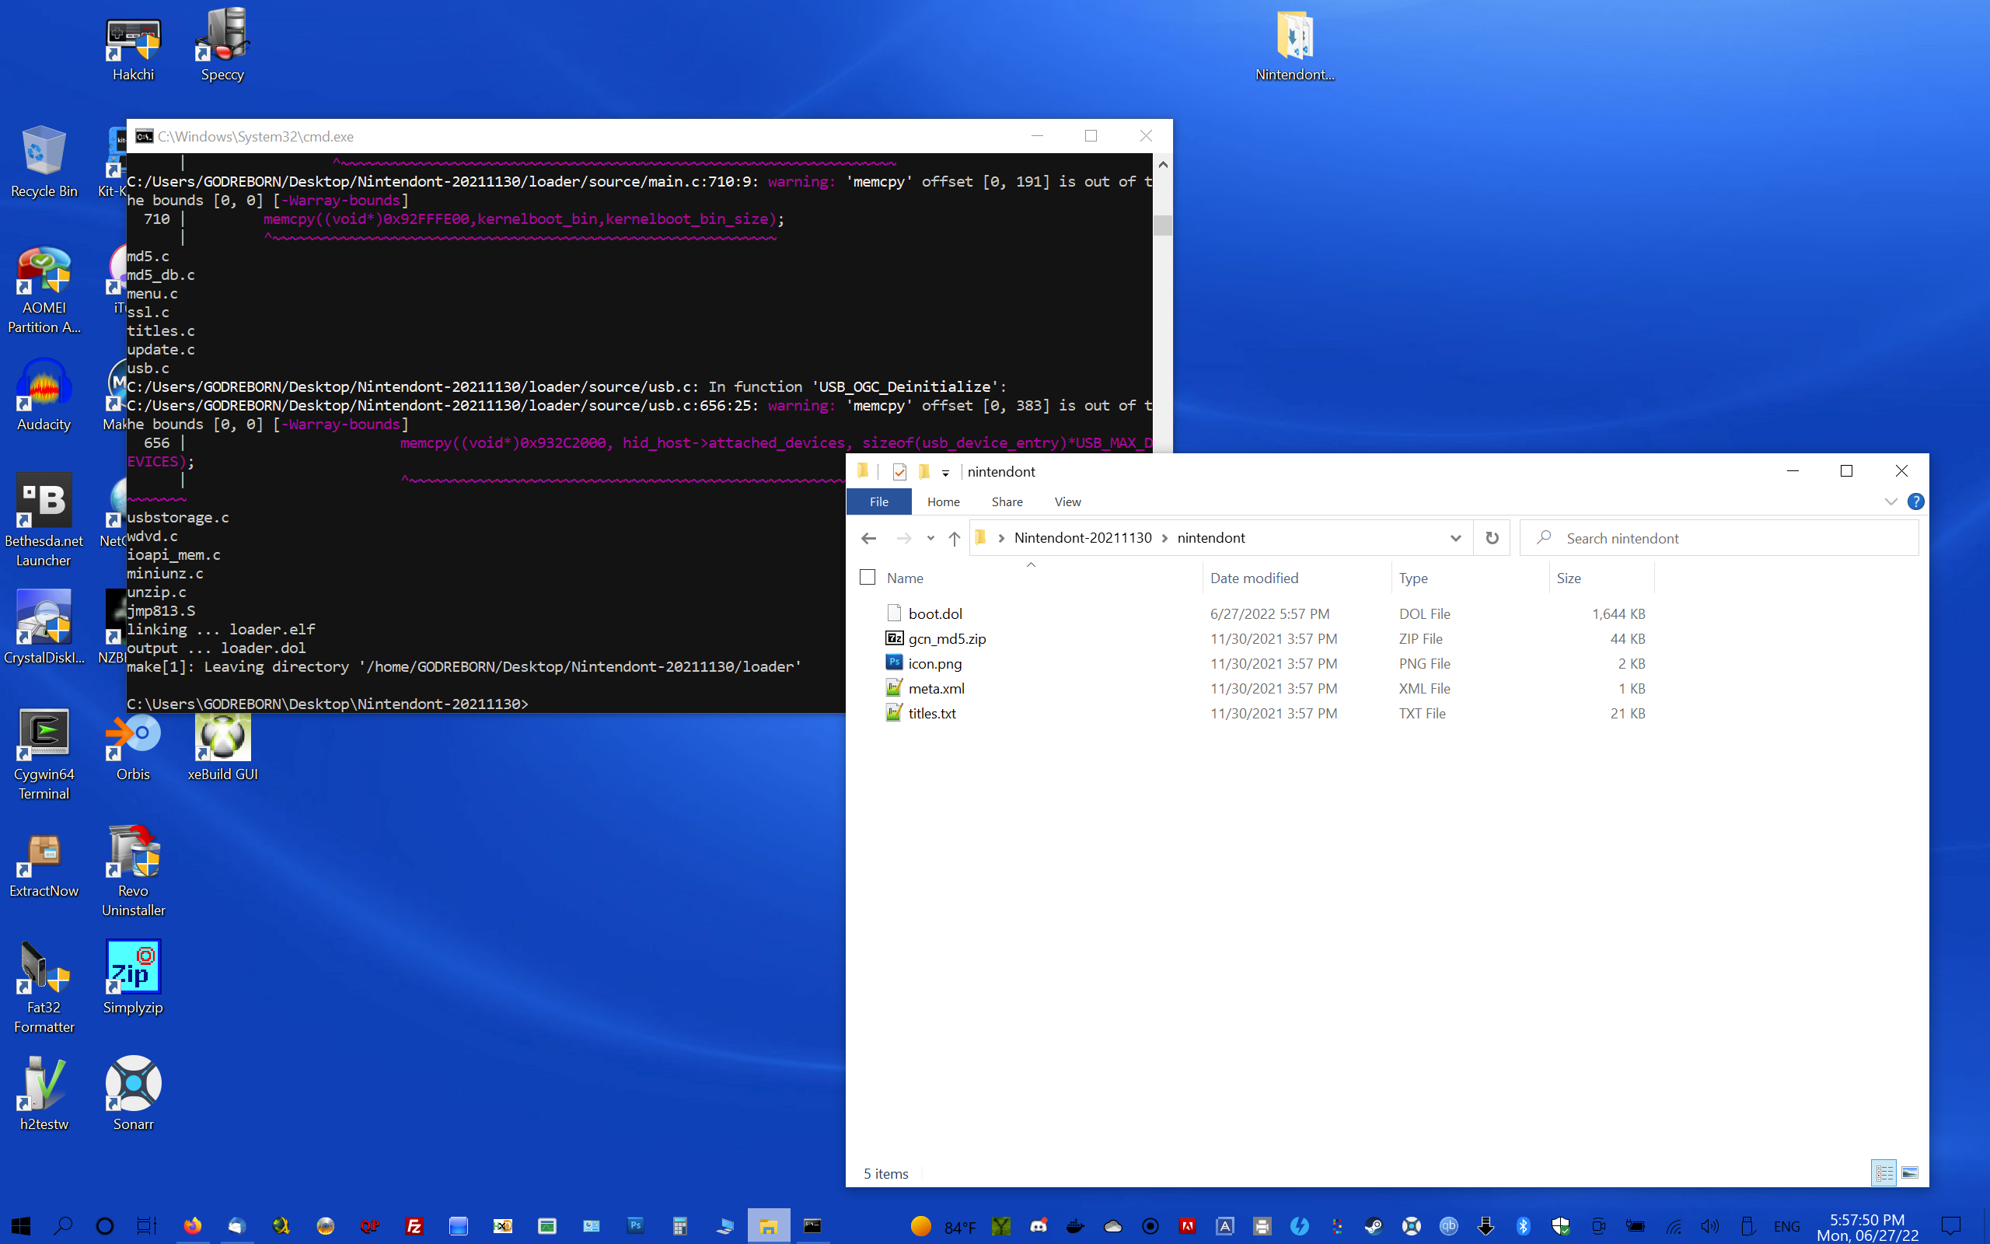Launch Speccy from the desktop
Viewport: 1990px width, 1244px height.
(x=222, y=47)
